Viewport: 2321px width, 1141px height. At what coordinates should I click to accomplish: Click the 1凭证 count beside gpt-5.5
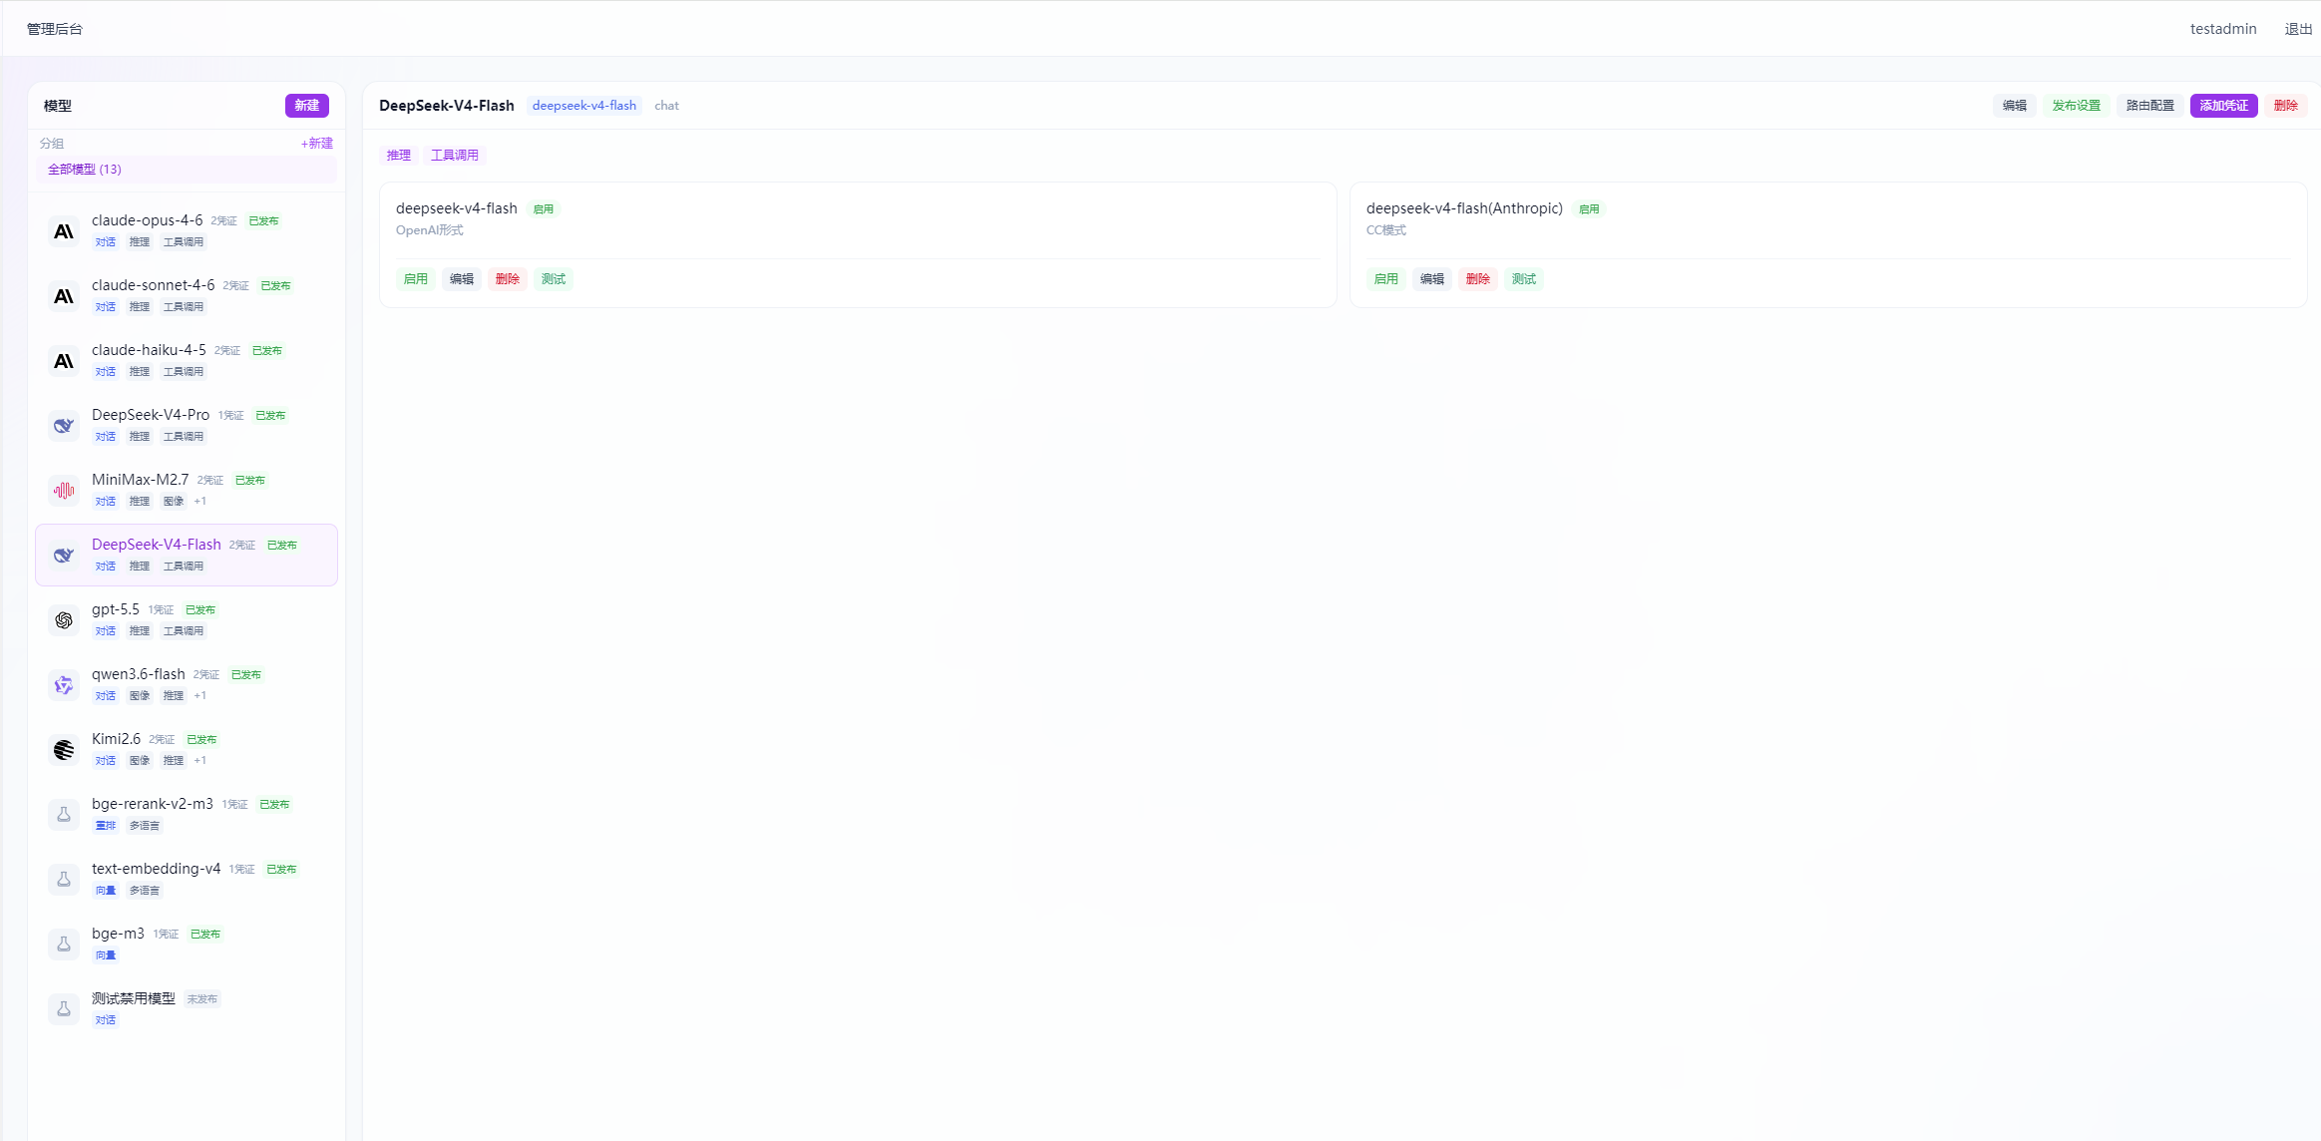161,610
